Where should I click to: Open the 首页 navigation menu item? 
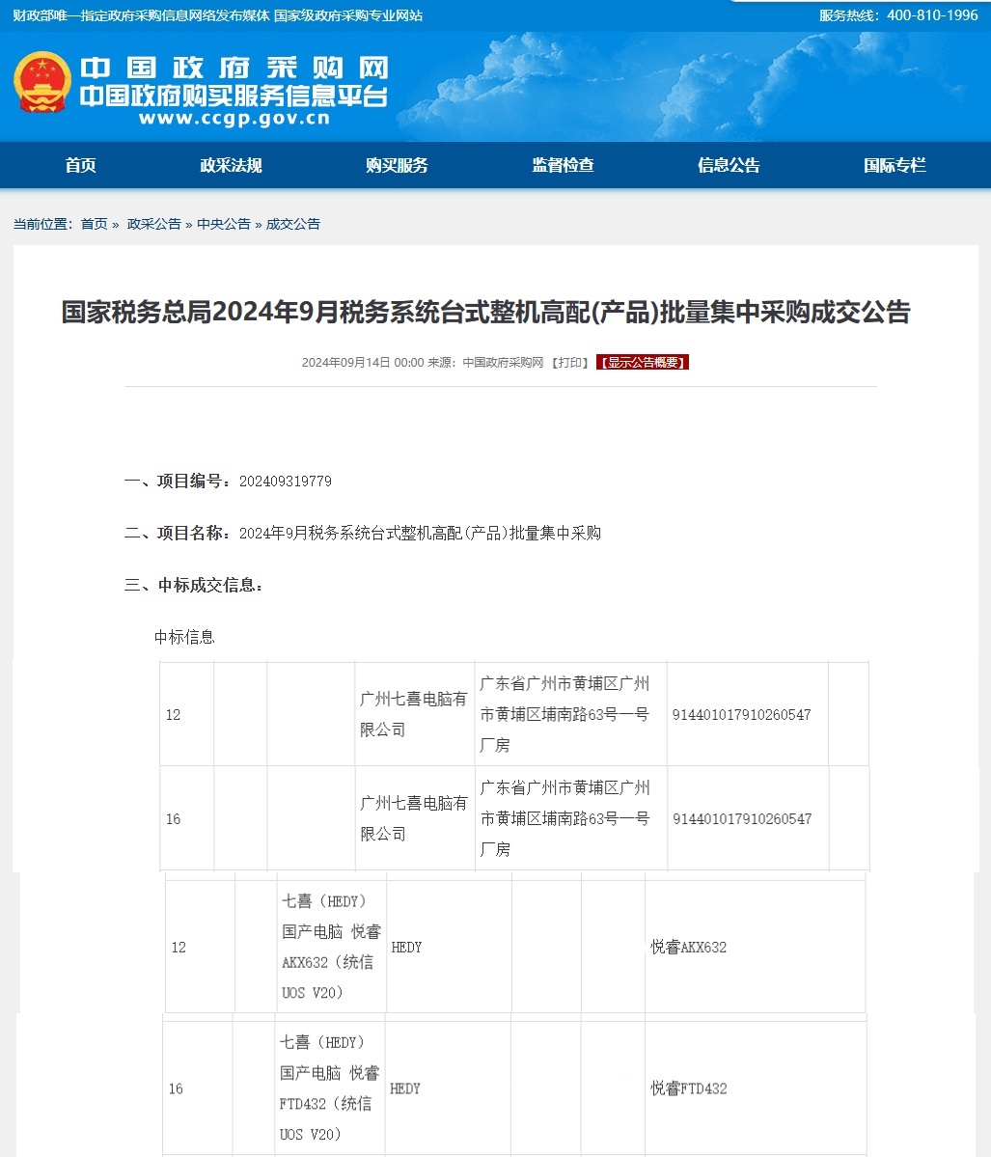pos(80,165)
